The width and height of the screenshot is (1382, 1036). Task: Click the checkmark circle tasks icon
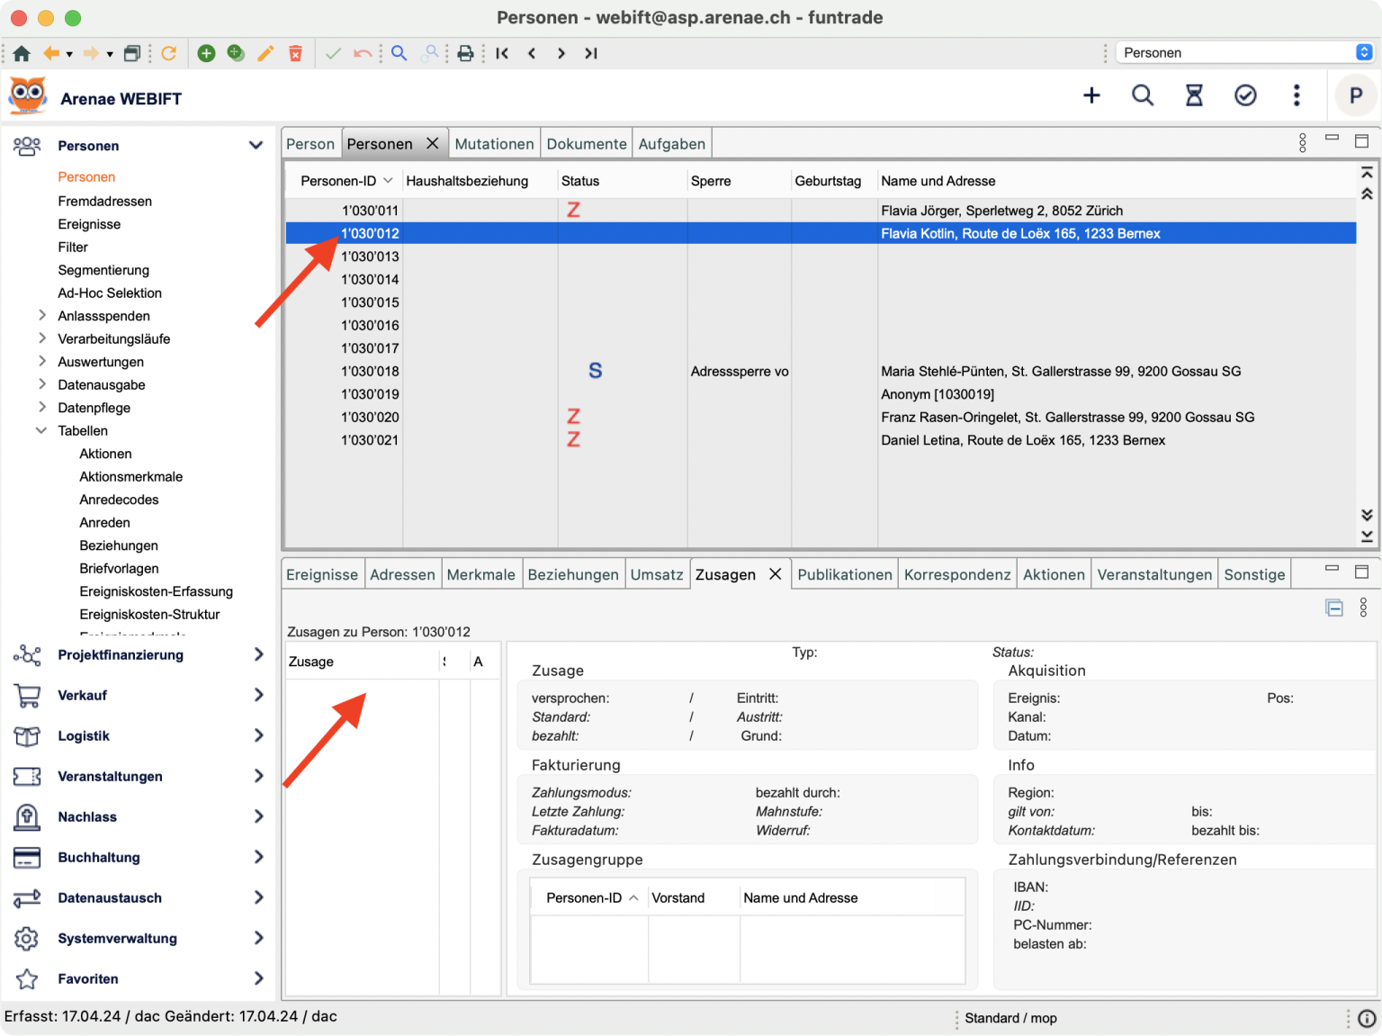(x=1245, y=95)
